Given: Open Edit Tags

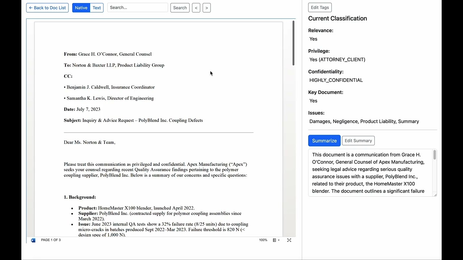Looking at the screenshot, I should point(320,7).
